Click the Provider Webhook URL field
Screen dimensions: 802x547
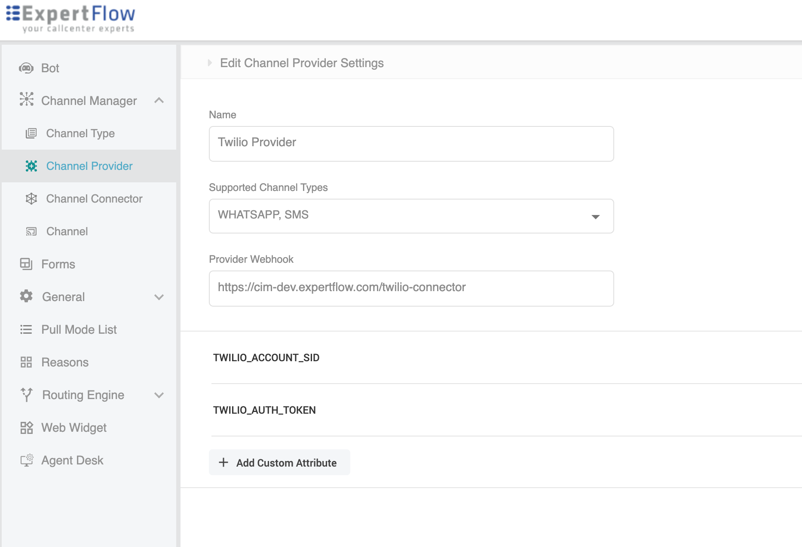click(x=411, y=288)
